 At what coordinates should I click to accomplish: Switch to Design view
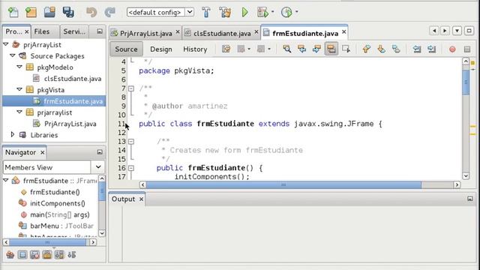(x=160, y=49)
